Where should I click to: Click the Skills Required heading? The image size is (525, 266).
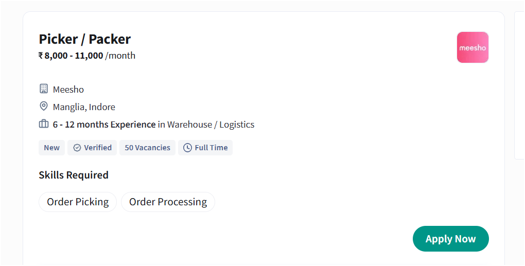pos(74,175)
